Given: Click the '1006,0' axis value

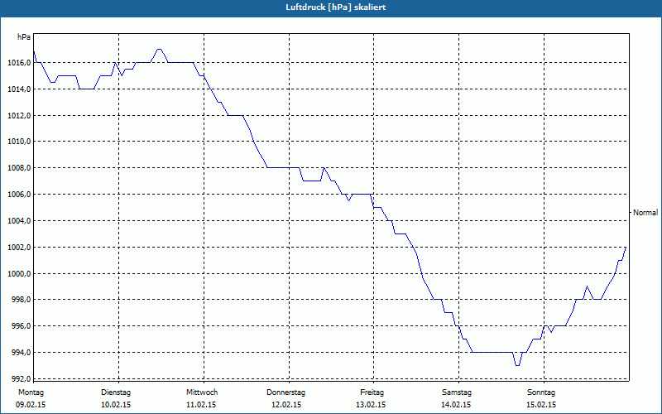Looking at the screenshot, I should click(19, 195).
